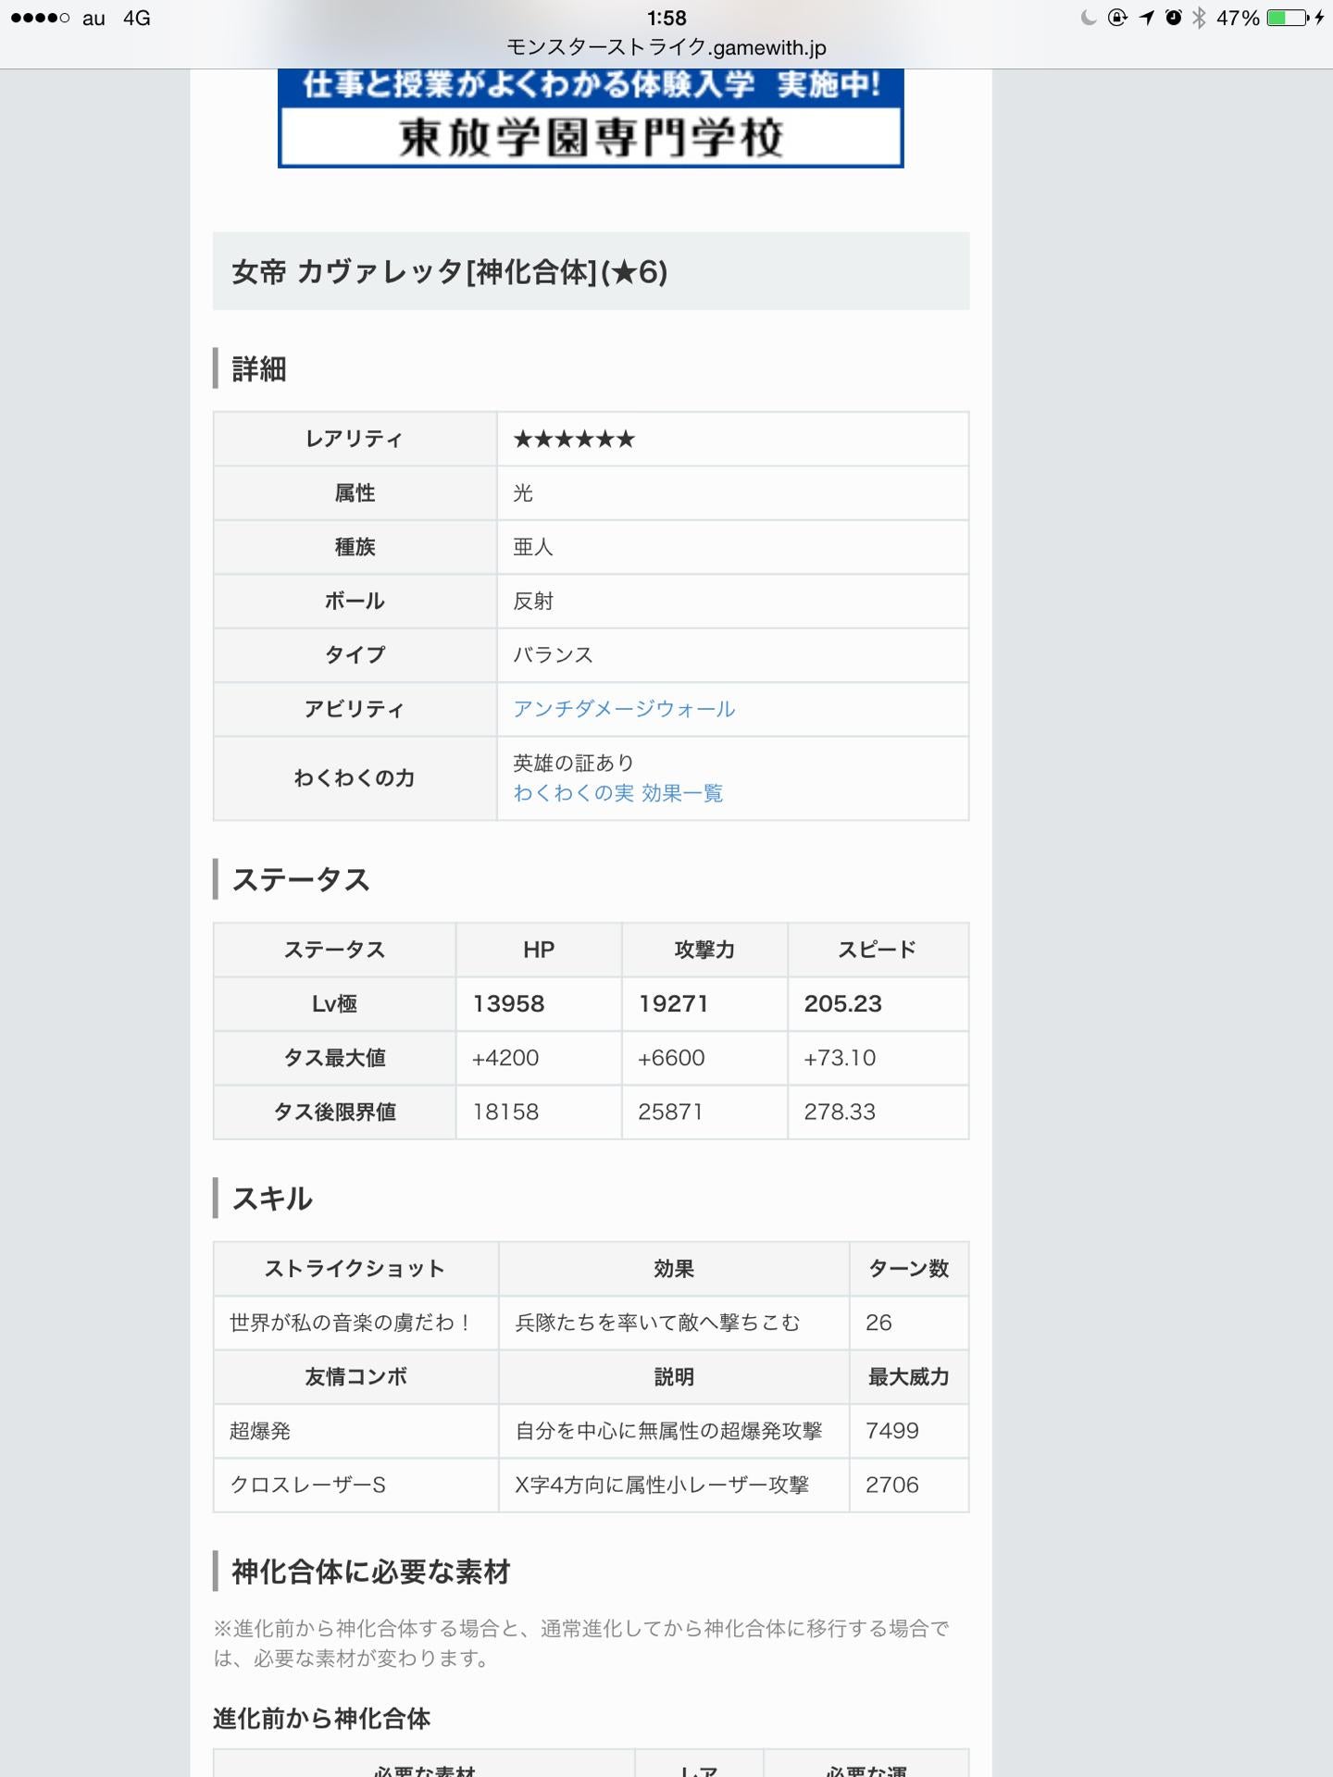Tap the ターン数 column header
Image resolution: width=1333 pixels, height=1777 pixels.
[x=908, y=1269]
